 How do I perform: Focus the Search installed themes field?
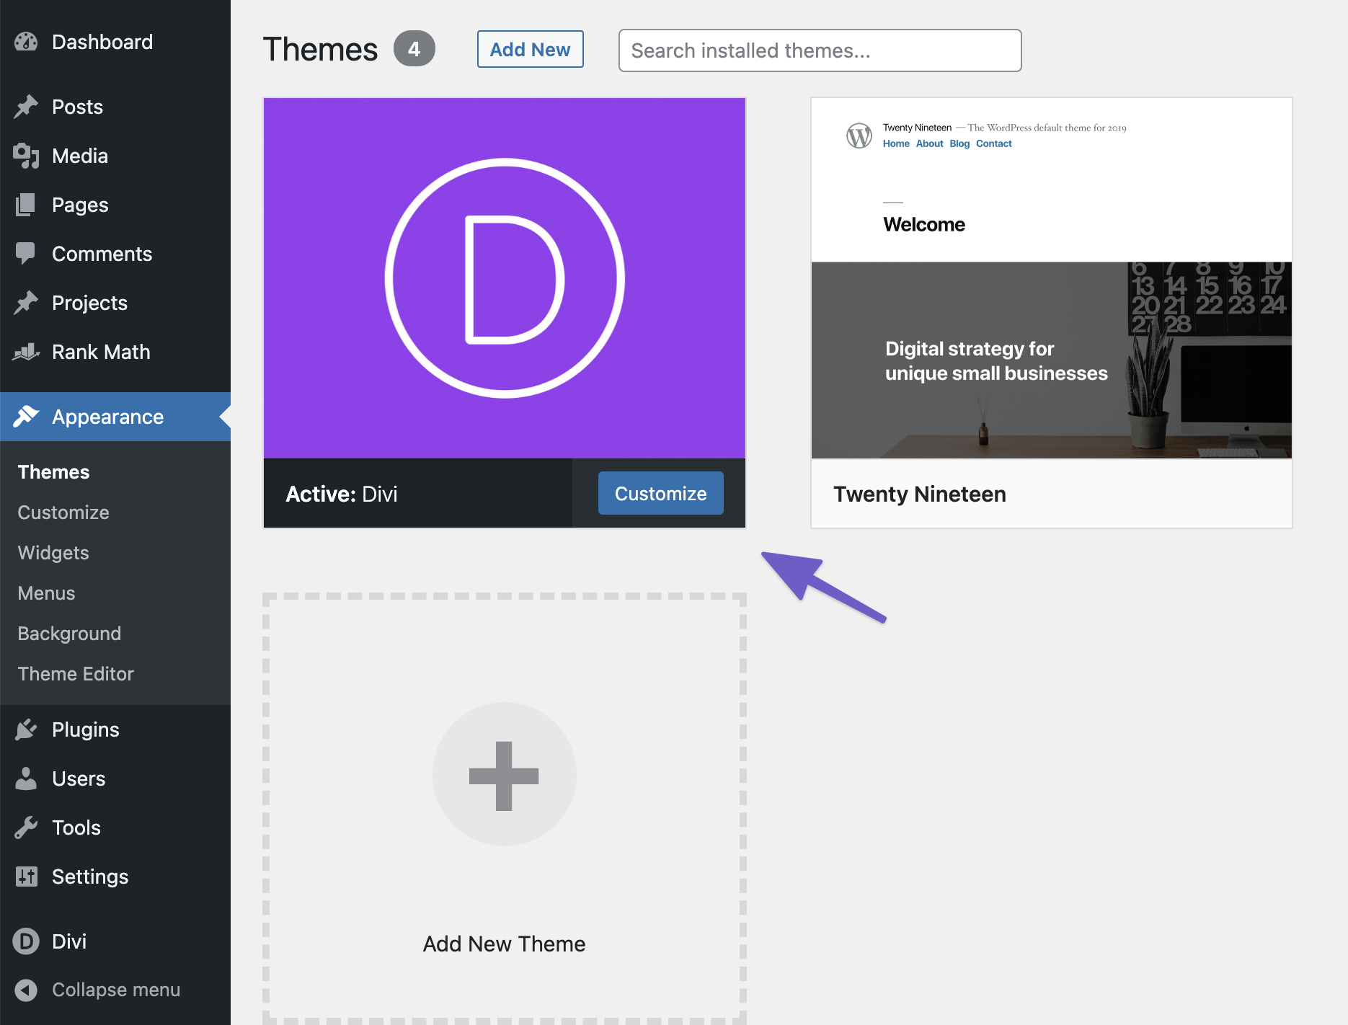(x=820, y=50)
